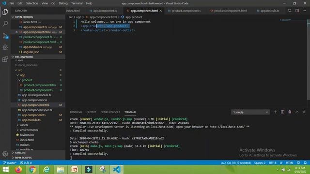Expand the node_modules folder
This screenshot has height=174, width=310.
[x=16, y=65]
